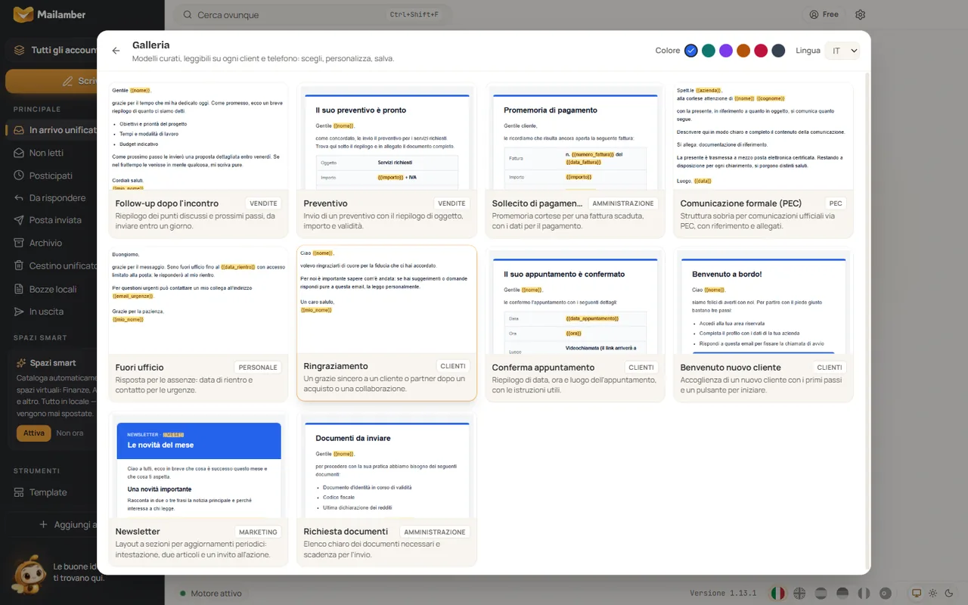Image resolution: width=968 pixels, height=605 pixels.
Task: Open the Preventivo template preview
Action: tap(386, 137)
